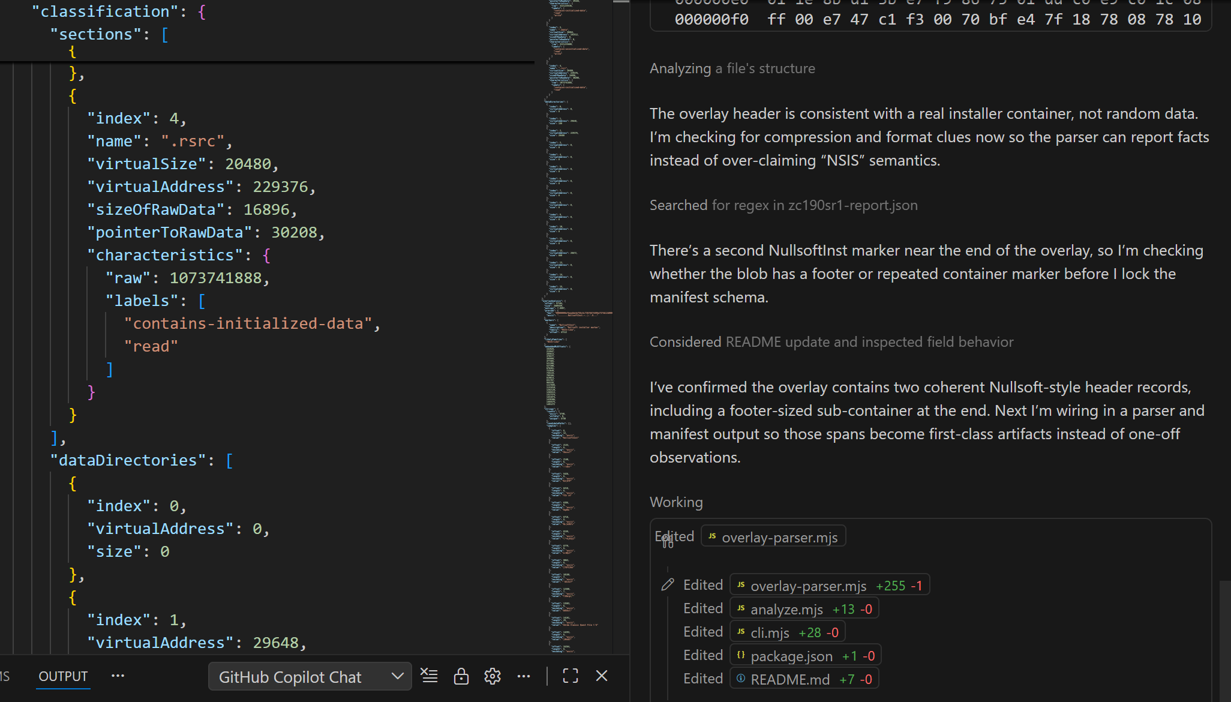Click the raw value 1073741888
Viewport: 1231px width, 702px height.
coord(215,278)
